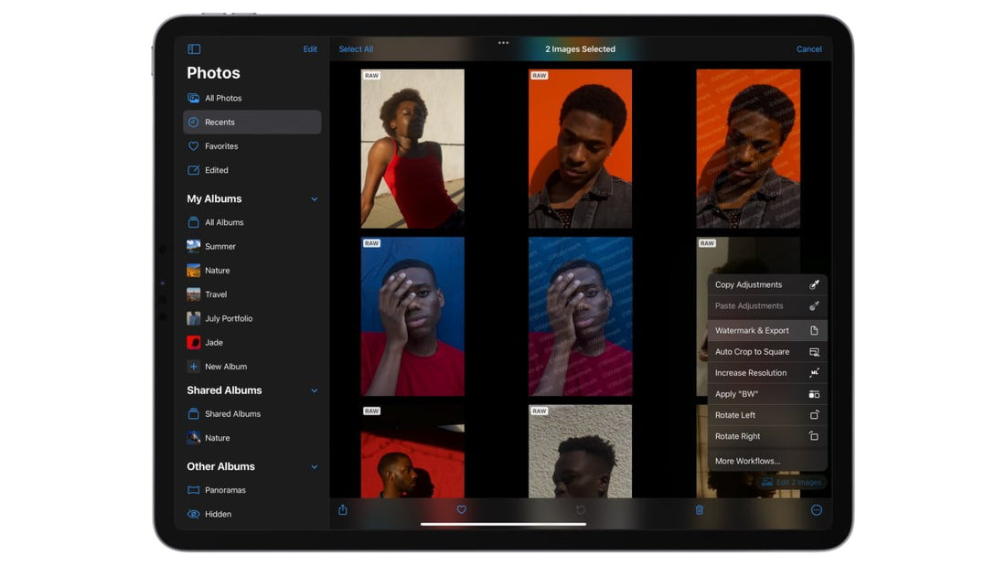
Task: Collapse the My Albums section
Action: [315, 199]
